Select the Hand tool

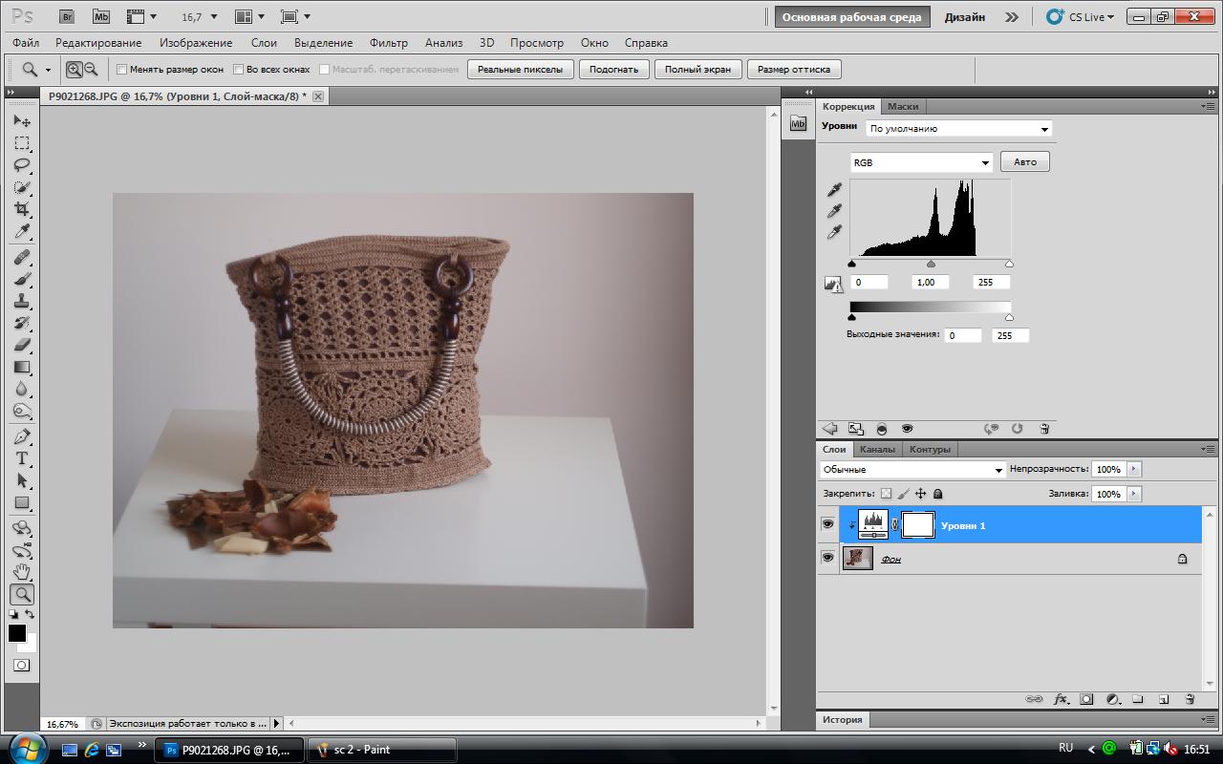pyautogui.click(x=22, y=572)
